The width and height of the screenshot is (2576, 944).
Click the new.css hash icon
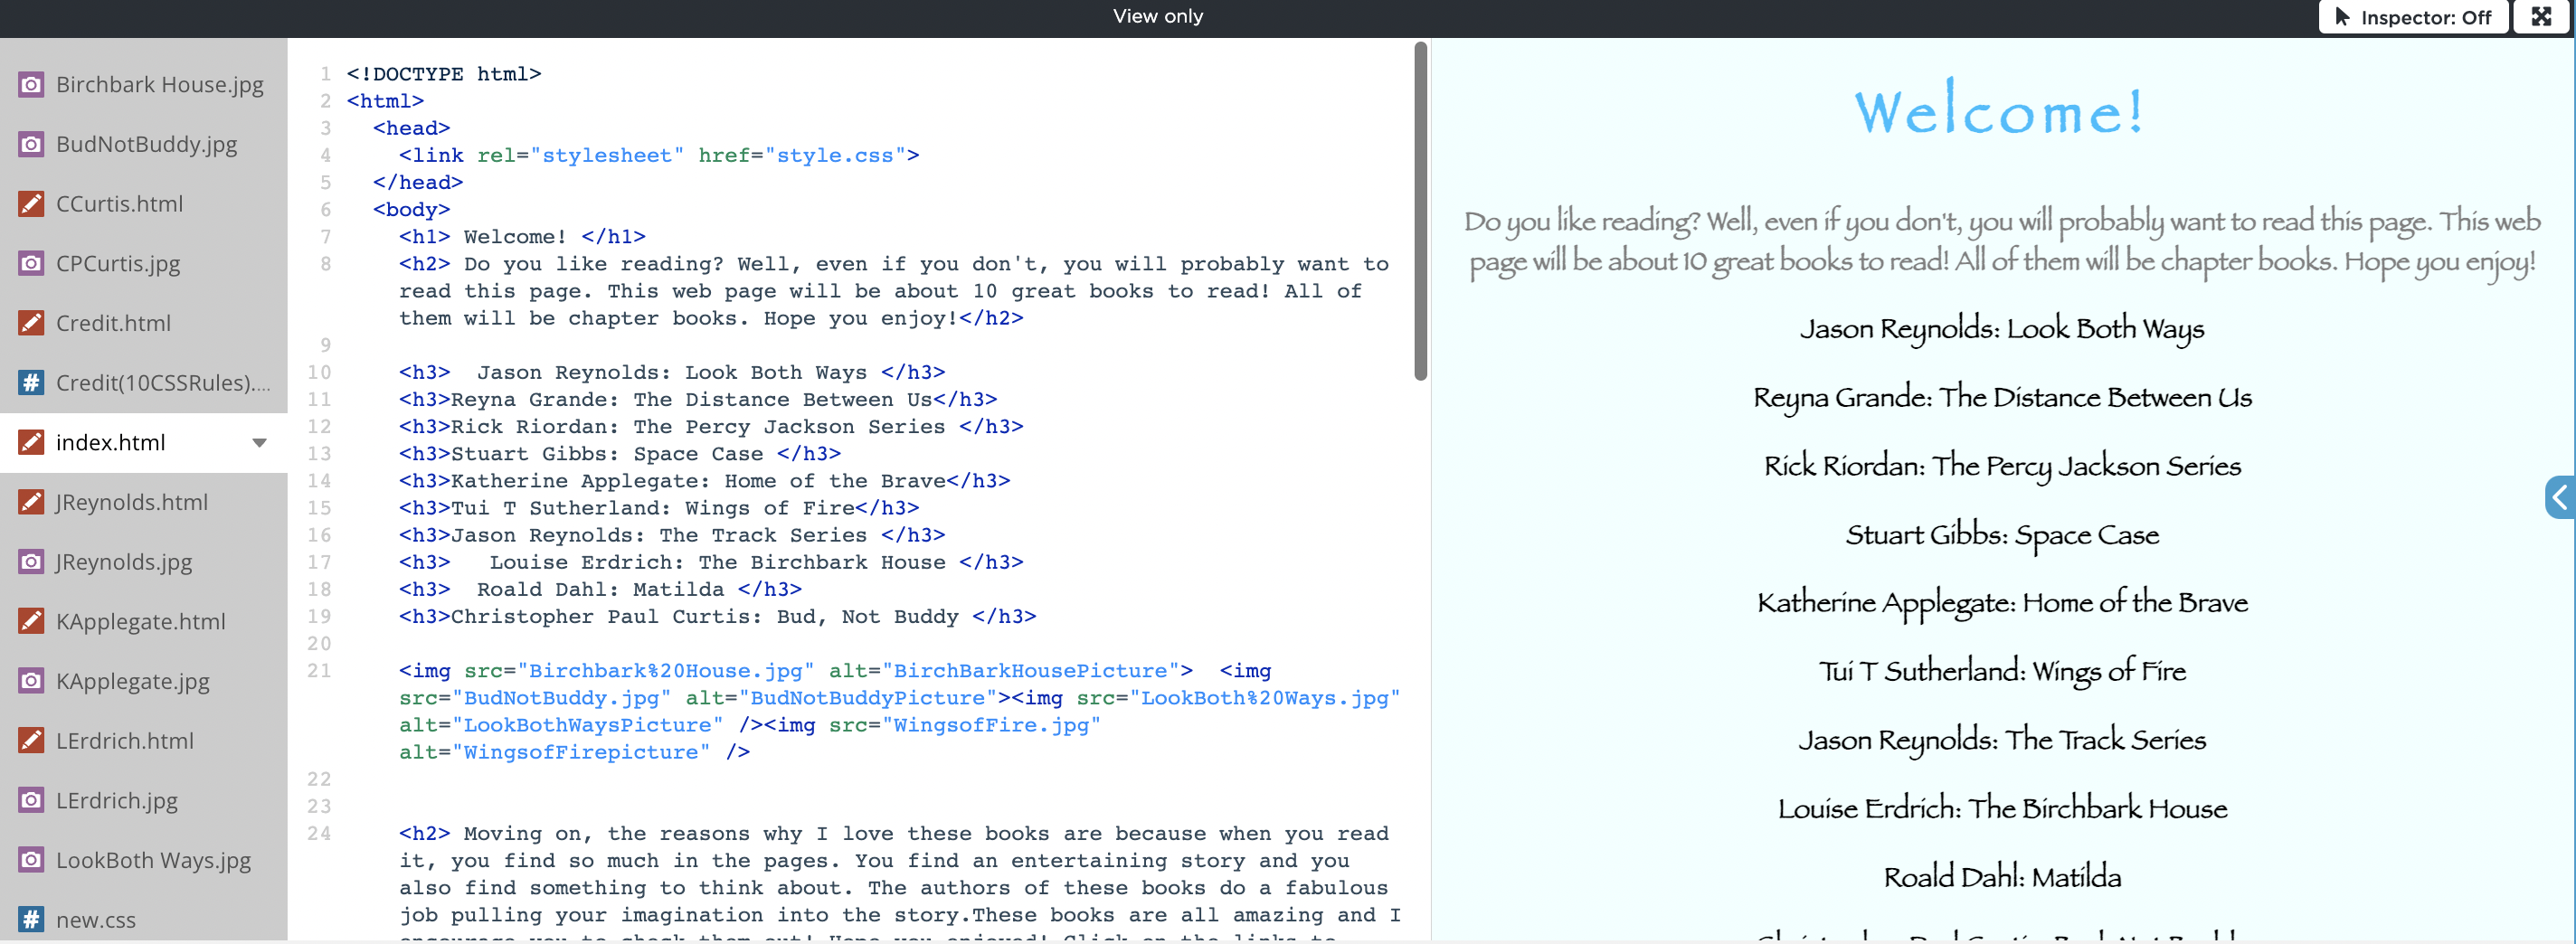tap(31, 919)
